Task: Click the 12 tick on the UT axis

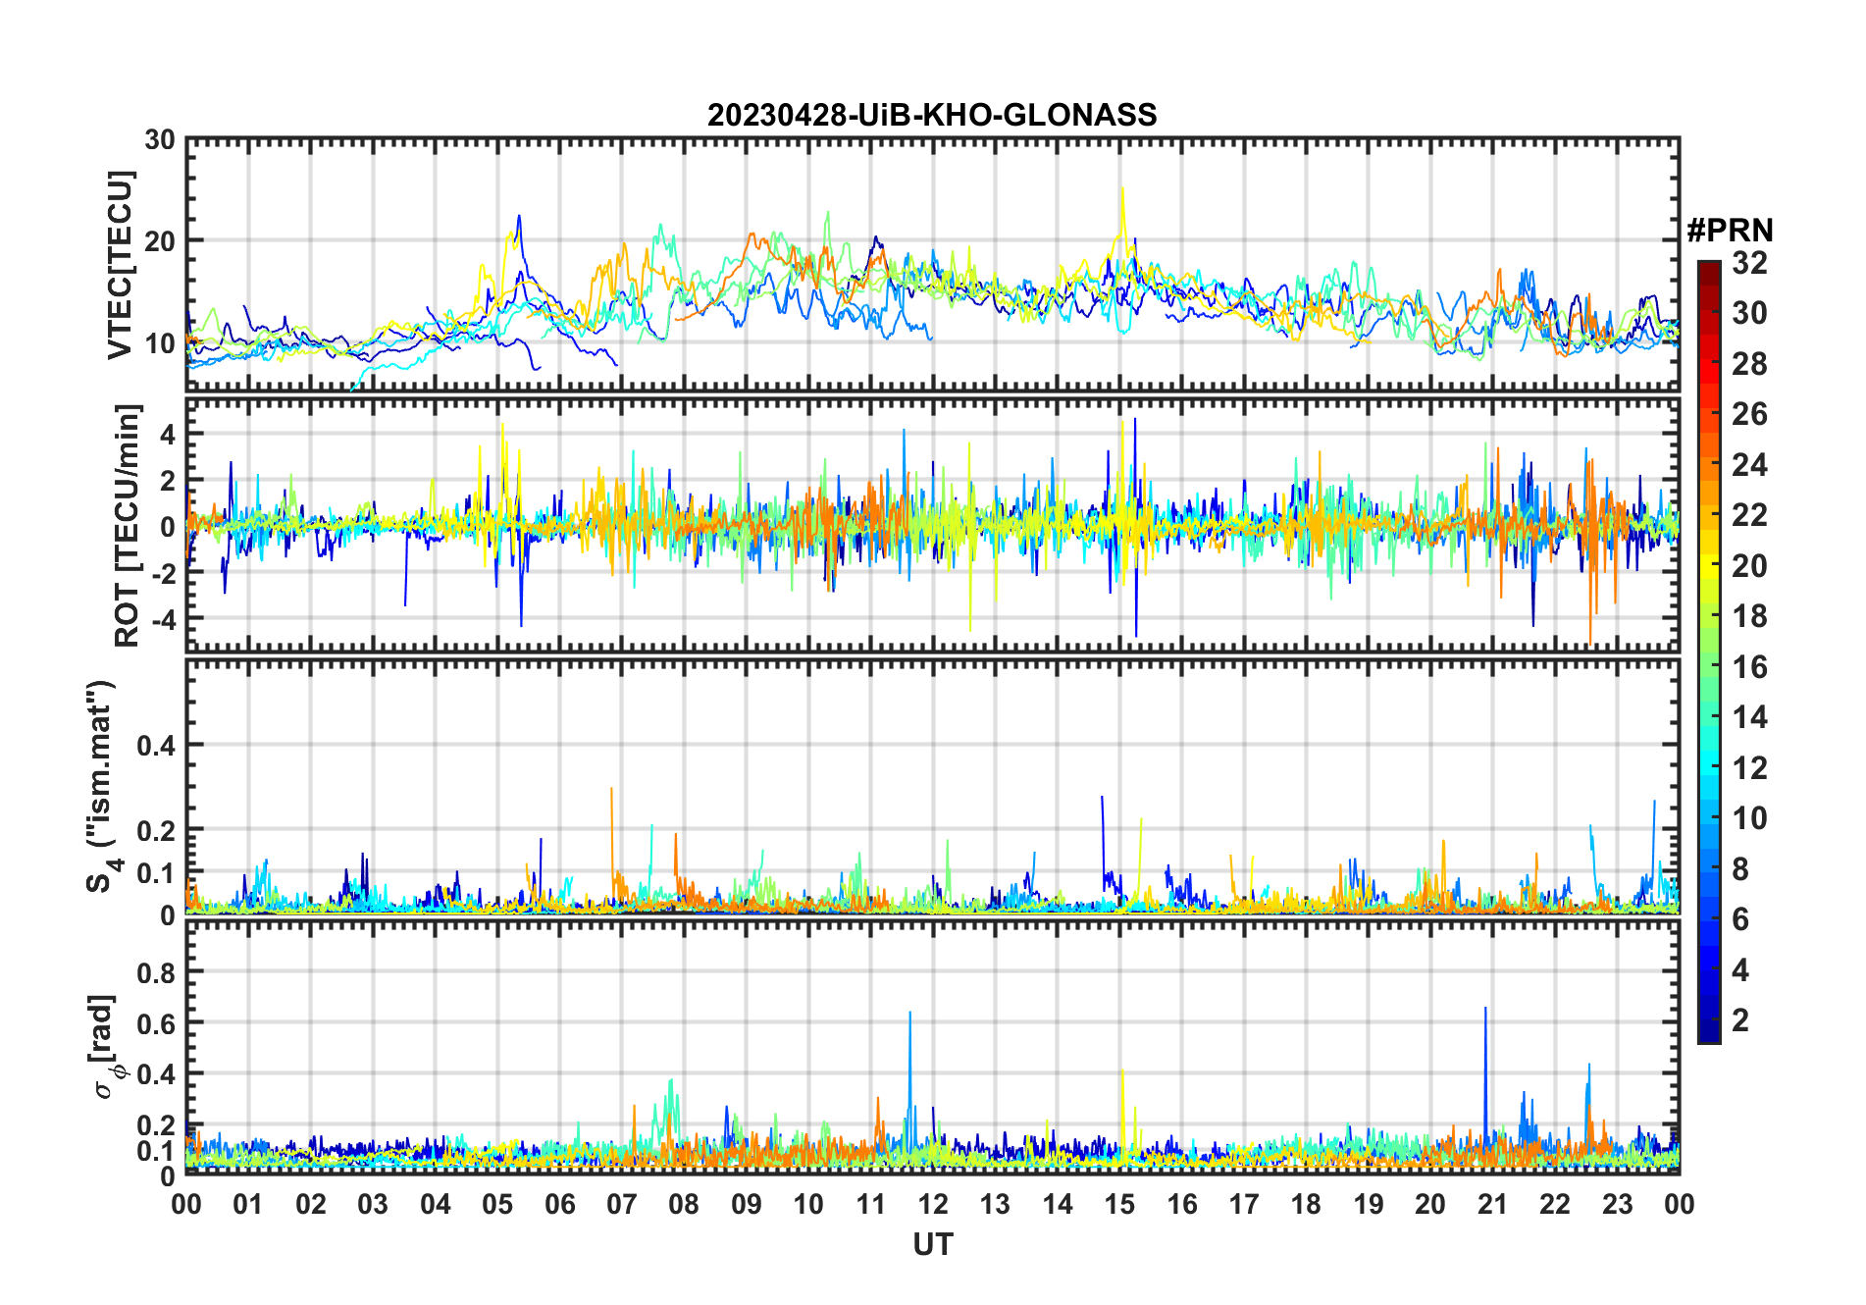Action: pyautogui.click(x=932, y=1204)
